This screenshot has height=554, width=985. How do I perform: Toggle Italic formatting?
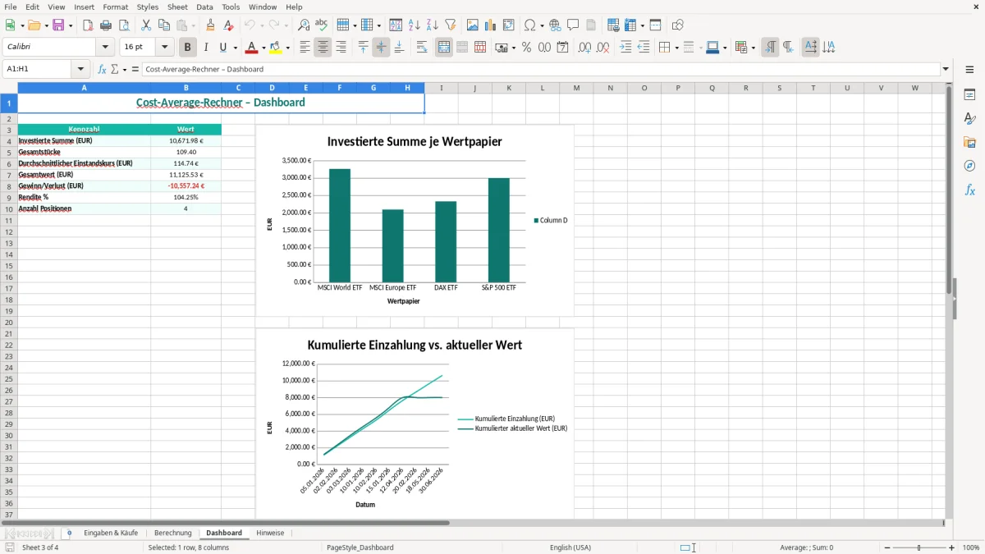[x=206, y=48]
